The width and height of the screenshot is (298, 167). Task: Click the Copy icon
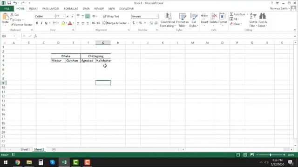click(x=12, y=19)
